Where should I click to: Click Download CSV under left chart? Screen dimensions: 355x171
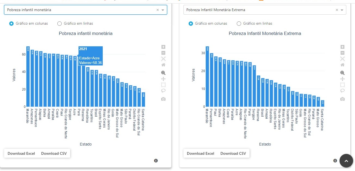pyautogui.click(x=54, y=153)
